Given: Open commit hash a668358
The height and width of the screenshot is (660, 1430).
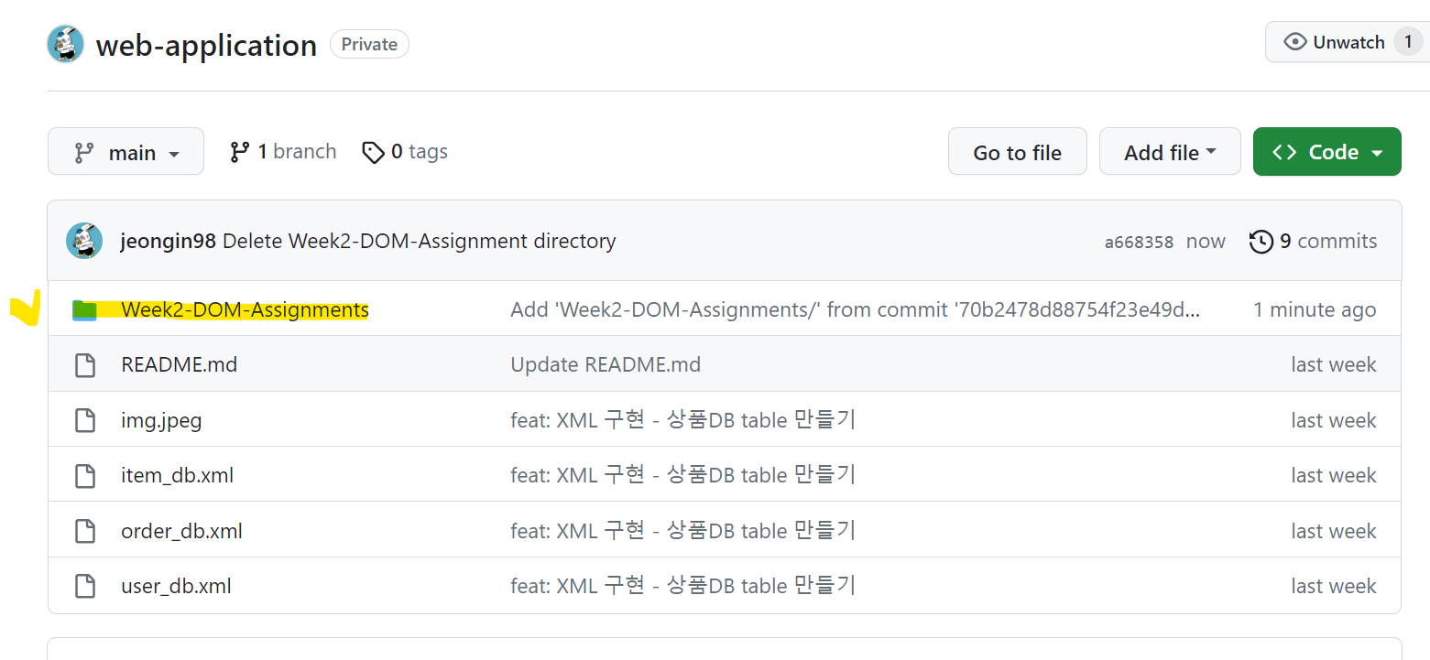Looking at the screenshot, I should [x=1139, y=243].
